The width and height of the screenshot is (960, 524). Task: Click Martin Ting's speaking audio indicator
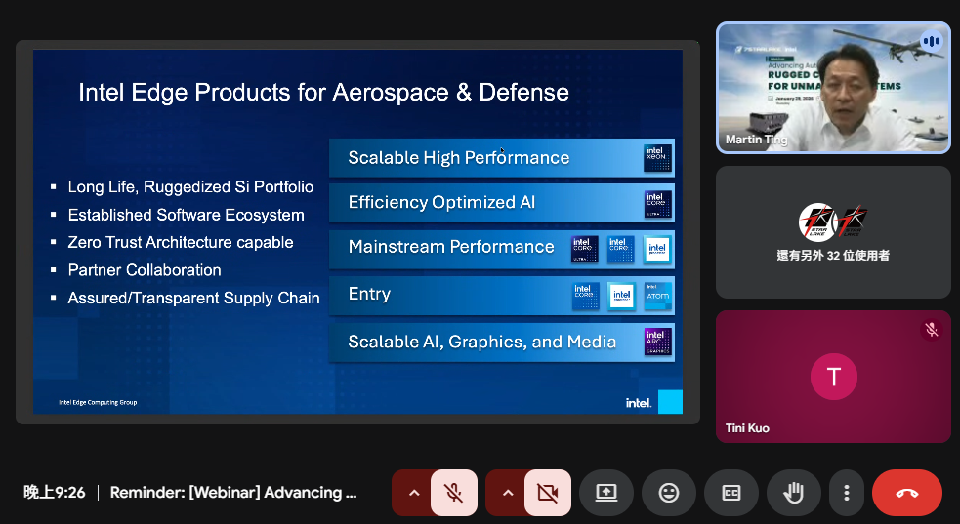[931, 41]
